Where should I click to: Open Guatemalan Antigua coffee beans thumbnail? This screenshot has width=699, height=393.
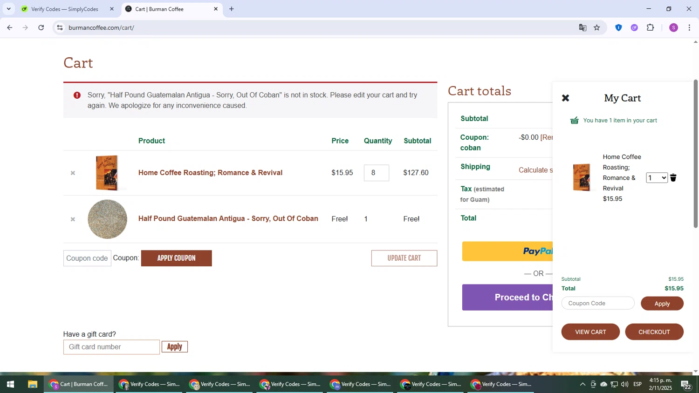pos(107,219)
